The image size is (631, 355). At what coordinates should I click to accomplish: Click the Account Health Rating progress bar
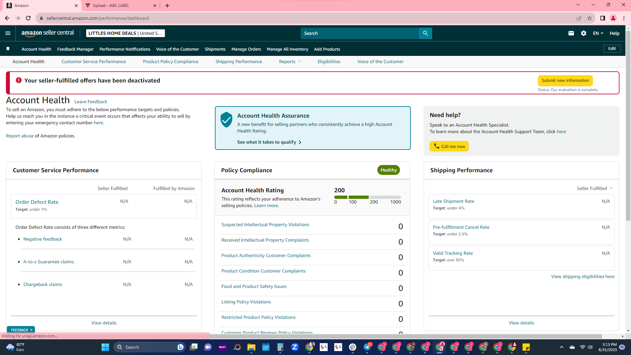tap(367, 197)
